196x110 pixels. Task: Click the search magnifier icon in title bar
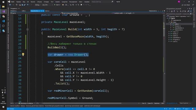click(112, 2)
